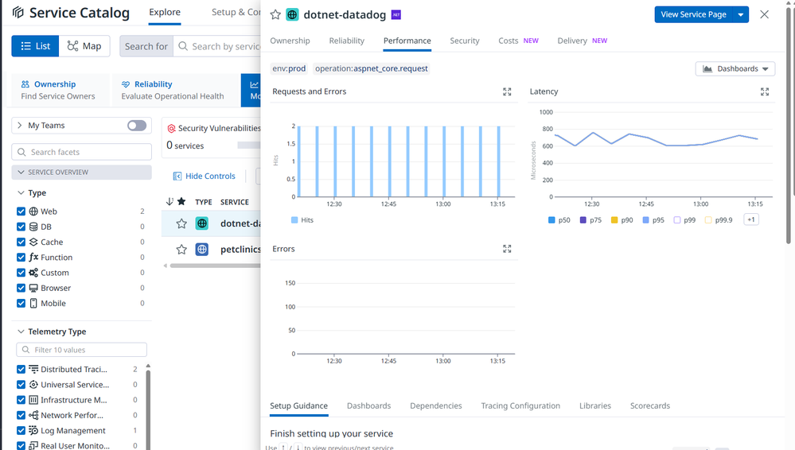Expand the Errors graph fullscreen
The width and height of the screenshot is (795, 450).
click(507, 249)
